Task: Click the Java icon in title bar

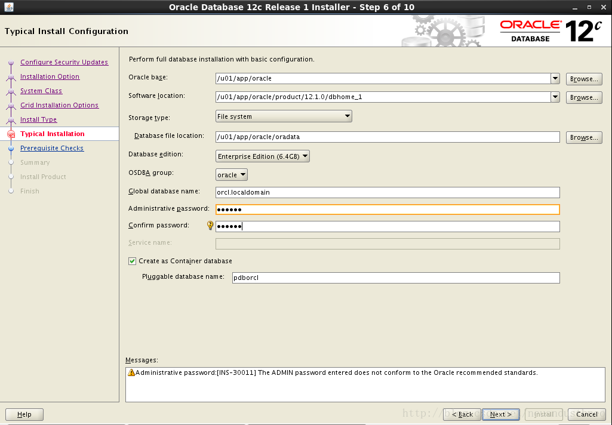Action: pyautogui.click(x=8, y=7)
